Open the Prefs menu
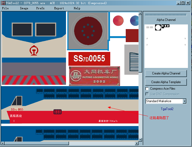Screen dimensions: 192x147 click(x=40, y=8)
